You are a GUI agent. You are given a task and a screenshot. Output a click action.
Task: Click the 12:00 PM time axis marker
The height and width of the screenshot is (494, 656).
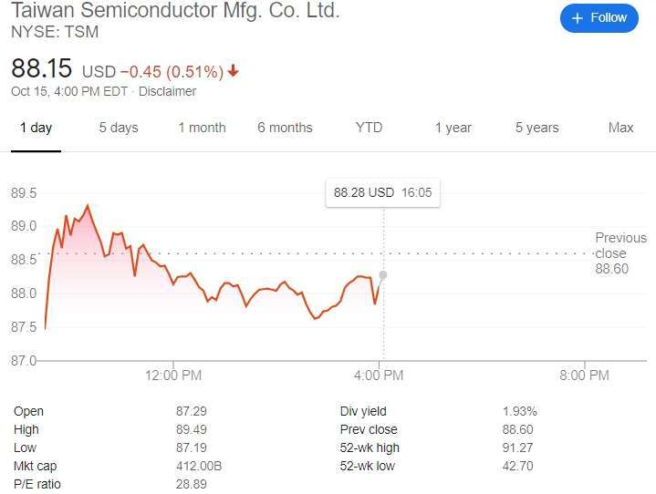[173, 375]
